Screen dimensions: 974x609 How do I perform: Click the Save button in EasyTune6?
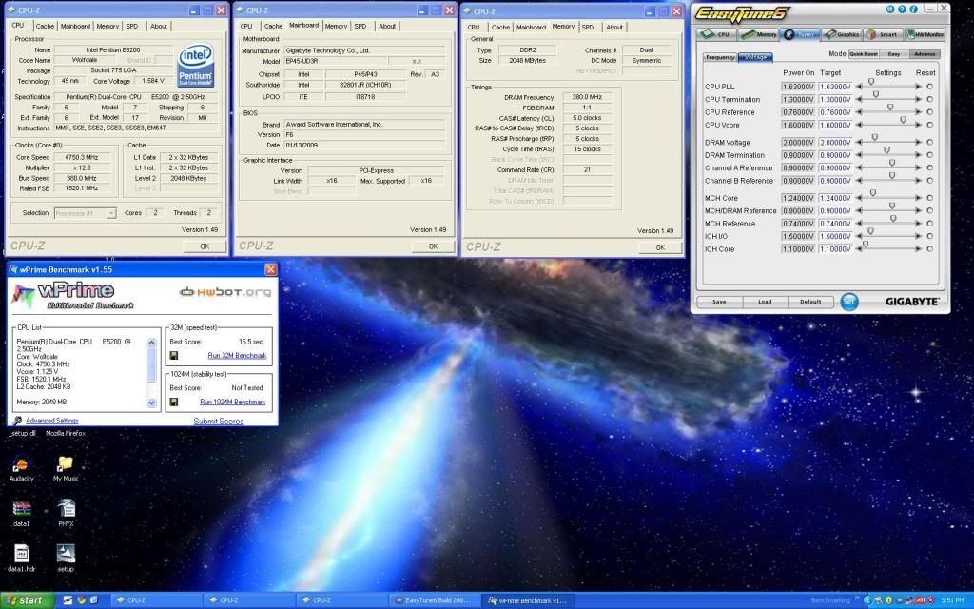(719, 302)
